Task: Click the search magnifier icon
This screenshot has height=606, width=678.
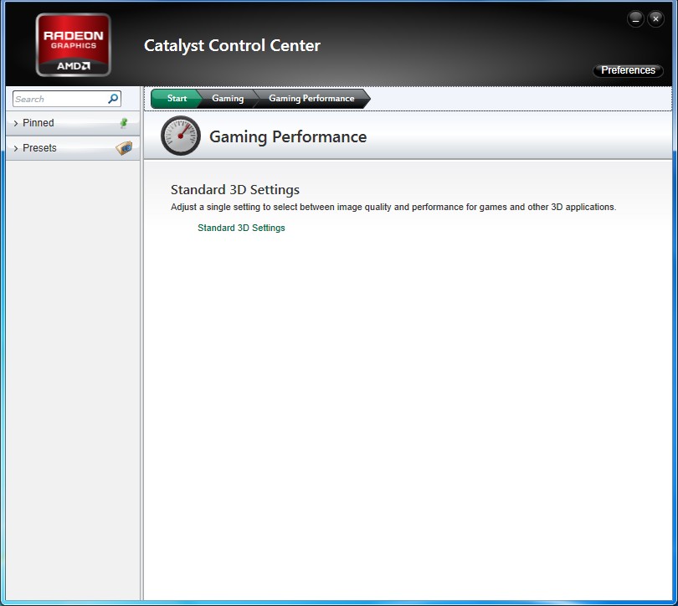Action: 113,99
